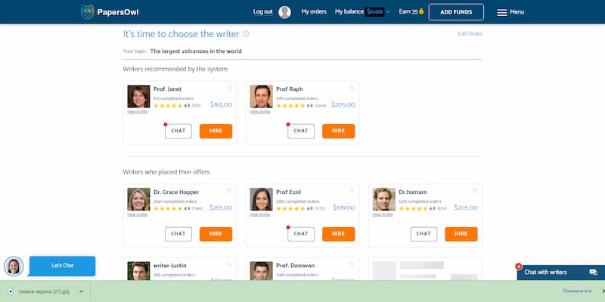Open the Edit Order link
Screen dimensions: 605x302
pos(470,34)
